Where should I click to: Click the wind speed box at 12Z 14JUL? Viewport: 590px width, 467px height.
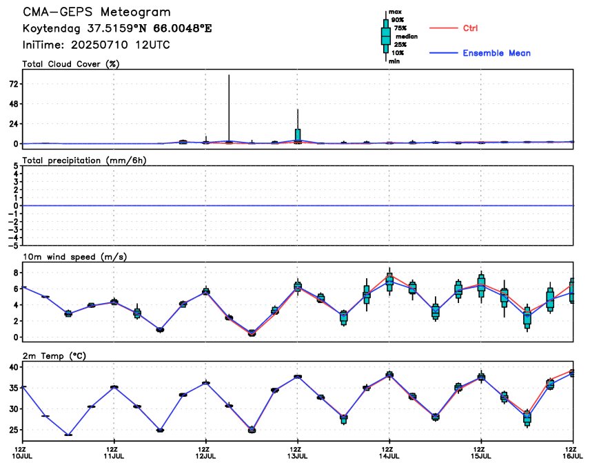tap(389, 282)
